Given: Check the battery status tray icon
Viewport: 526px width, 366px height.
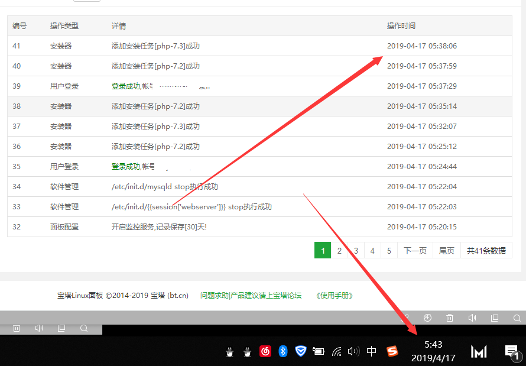Looking at the screenshot, I should [x=319, y=351].
